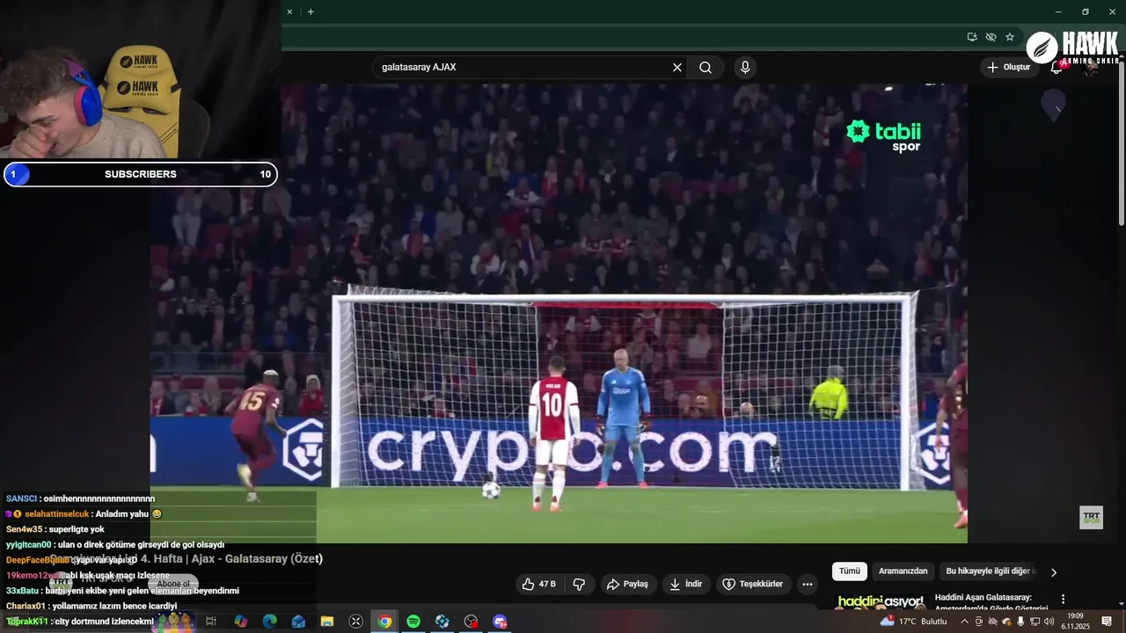Dislike the video with thumbs-down

click(579, 584)
